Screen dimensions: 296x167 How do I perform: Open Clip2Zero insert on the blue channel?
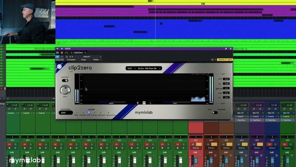coord(272,120)
